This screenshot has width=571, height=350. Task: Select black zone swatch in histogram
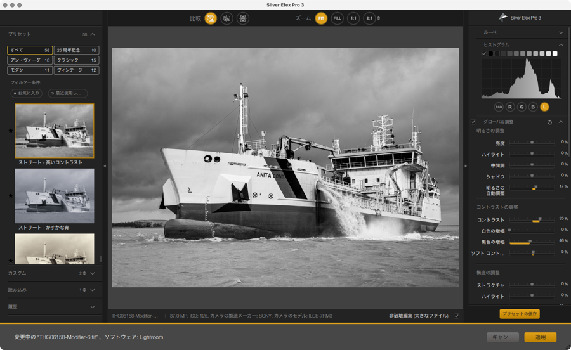490,53
